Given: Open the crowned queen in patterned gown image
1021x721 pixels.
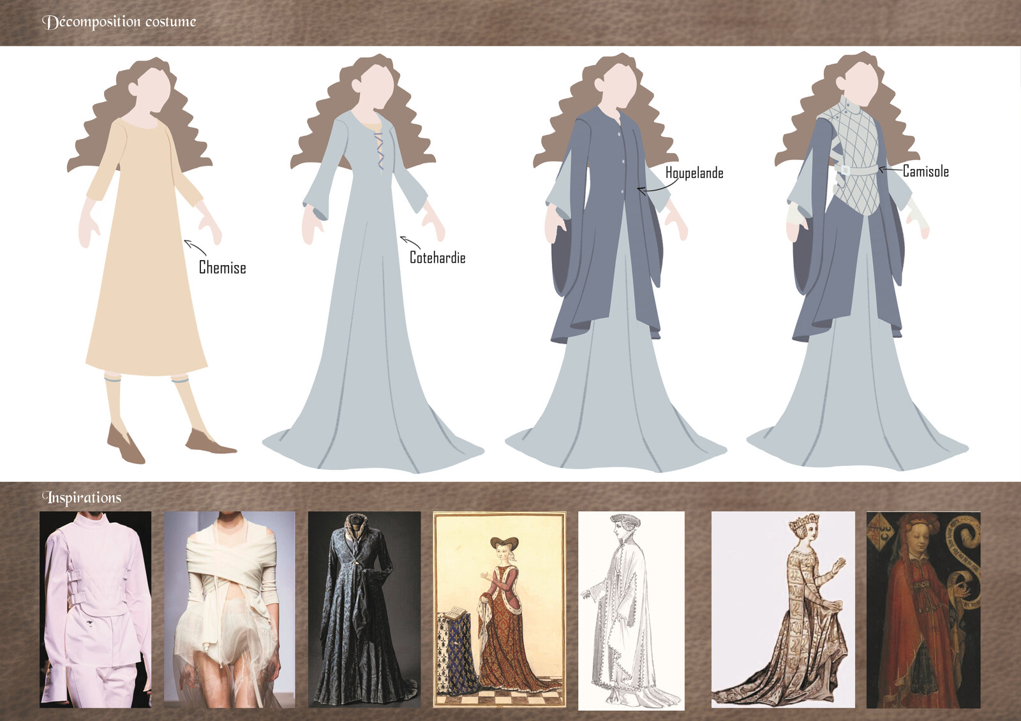Looking at the screenshot, I should click(x=783, y=609).
